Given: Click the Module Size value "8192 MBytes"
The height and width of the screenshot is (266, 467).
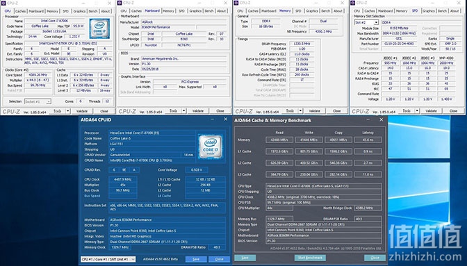Looking at the screenshot, I should [399, 28].
